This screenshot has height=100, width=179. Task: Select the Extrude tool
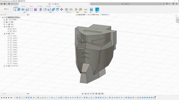click(19, 10)
